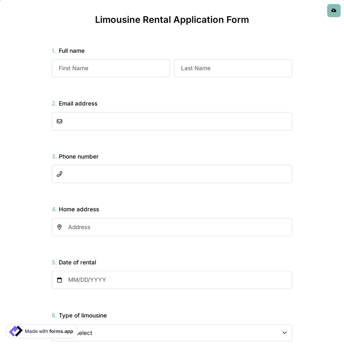
Task: Click the forms.app logo in the bottom badge
Action: 15,331
